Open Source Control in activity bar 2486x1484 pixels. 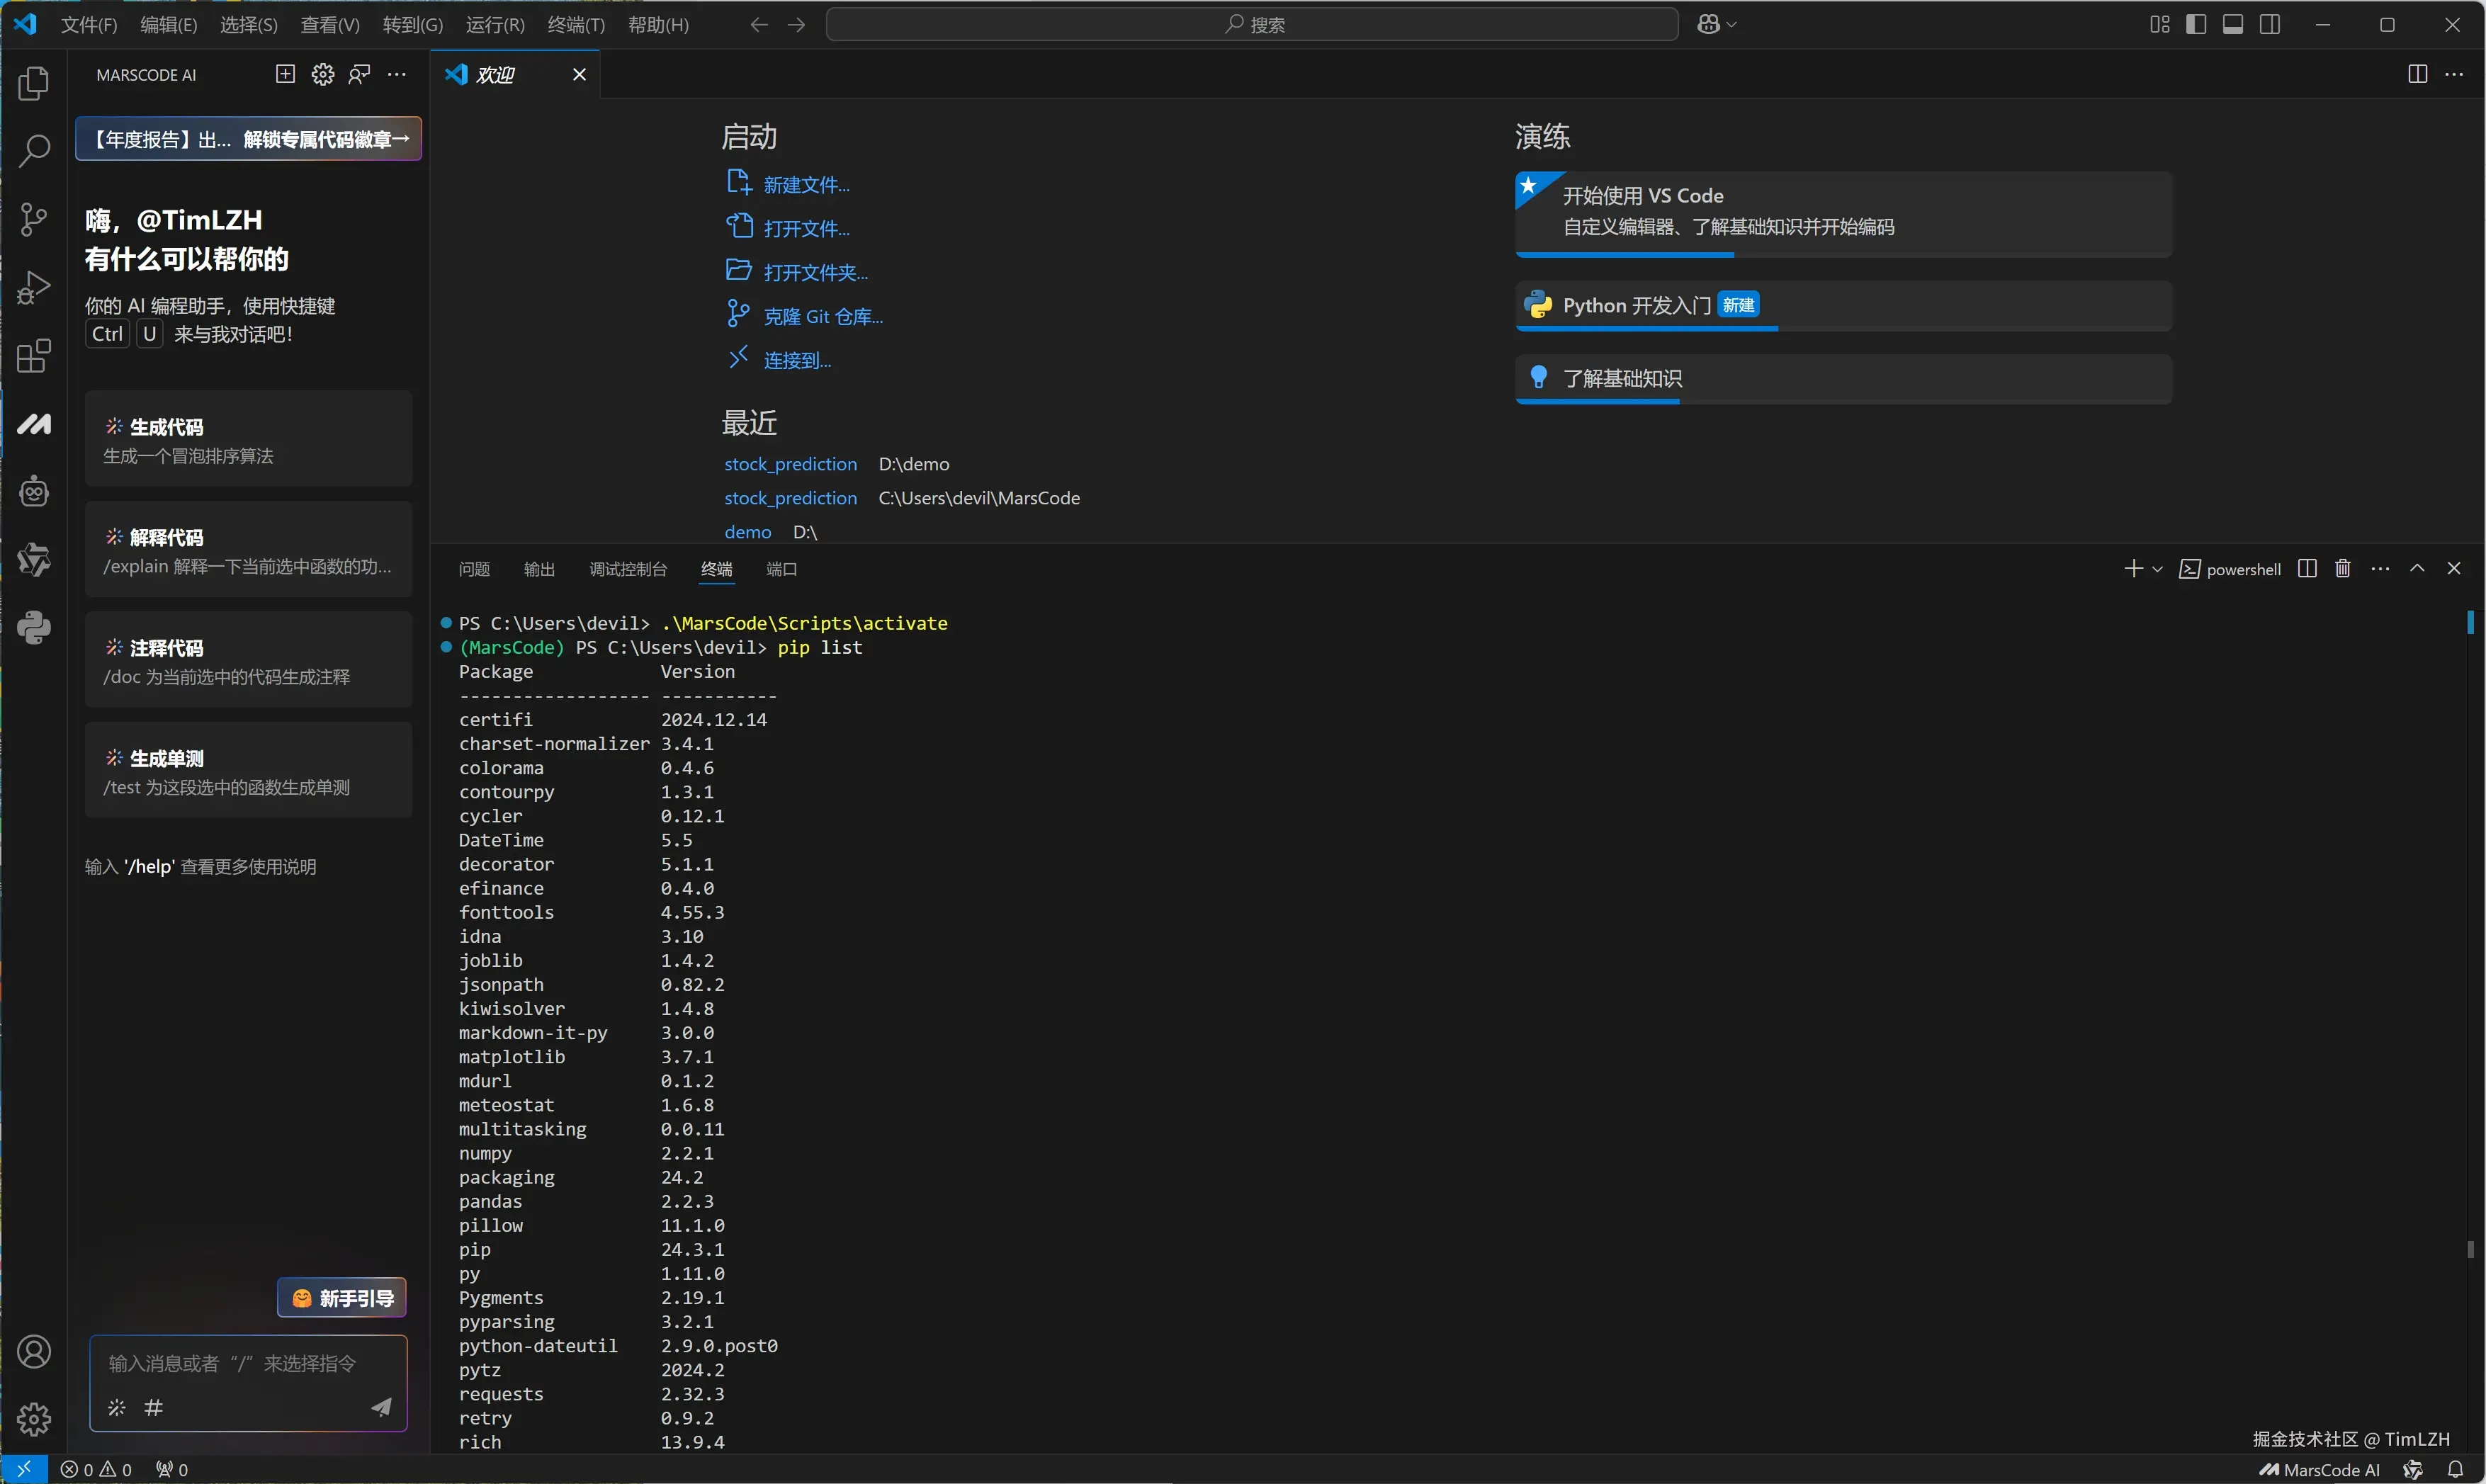point(34,219)
